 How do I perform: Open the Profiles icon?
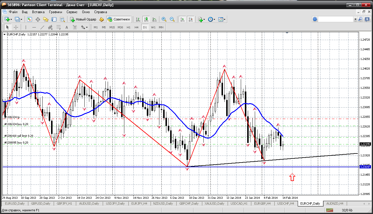click(x=17, y=19)
